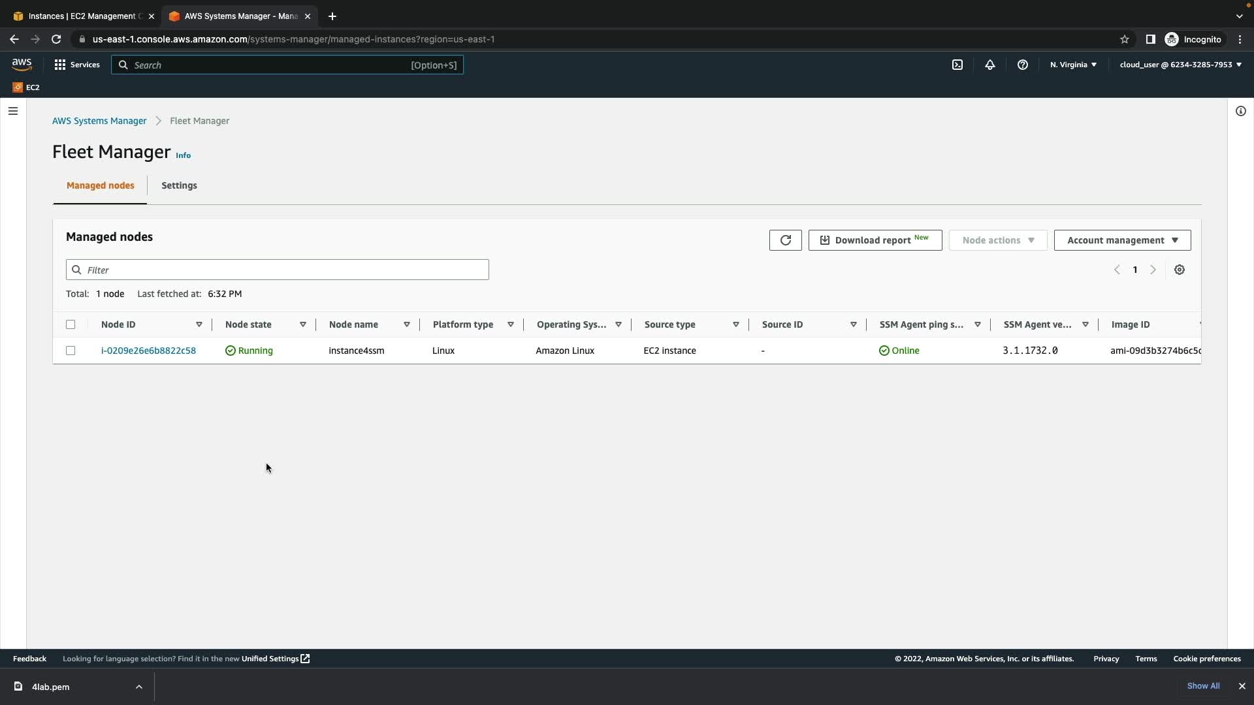
Task: Open the notifications bell
Action: 990,65
